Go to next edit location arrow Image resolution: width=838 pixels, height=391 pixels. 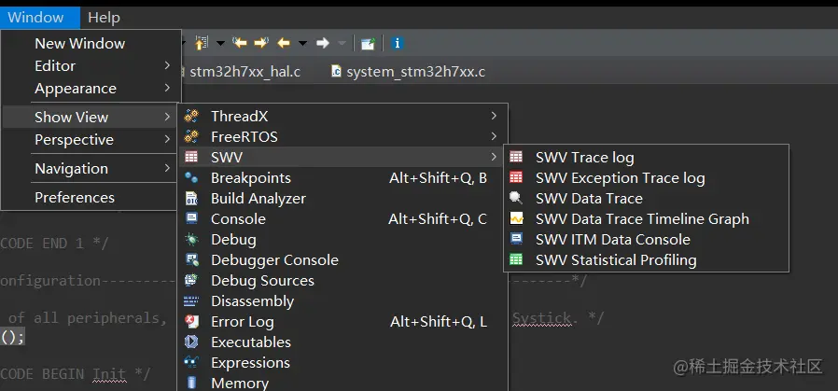click(x=261, y=43)
